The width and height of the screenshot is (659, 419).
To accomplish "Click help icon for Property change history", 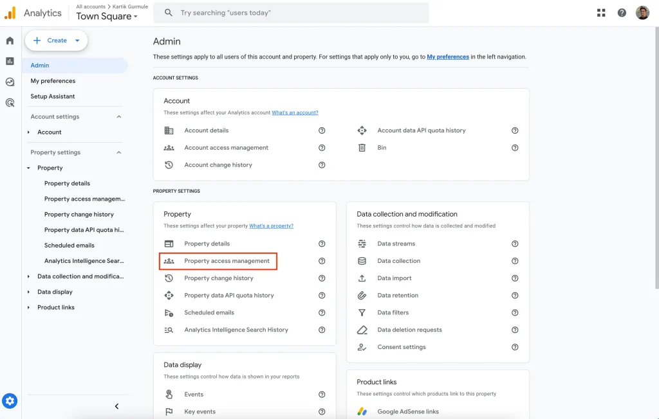I will tap(322, 278).
